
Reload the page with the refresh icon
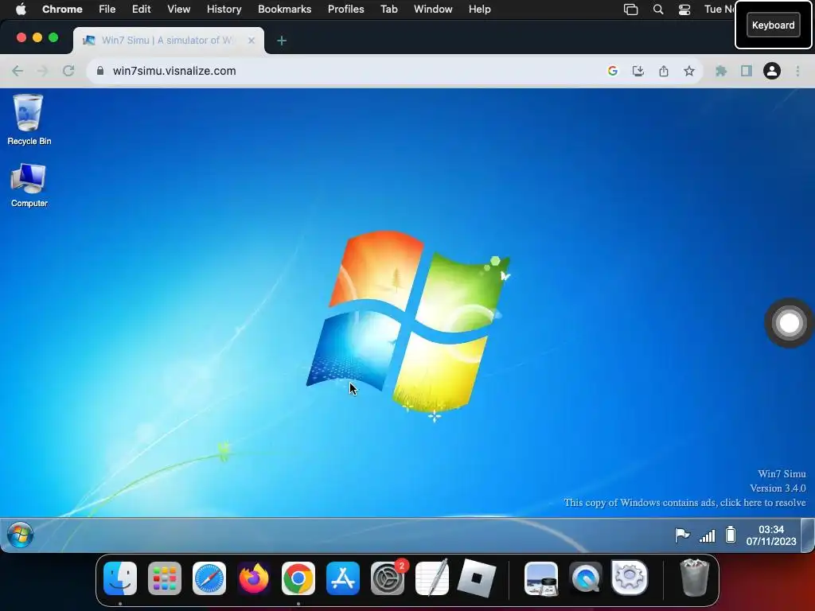point(68,71)
